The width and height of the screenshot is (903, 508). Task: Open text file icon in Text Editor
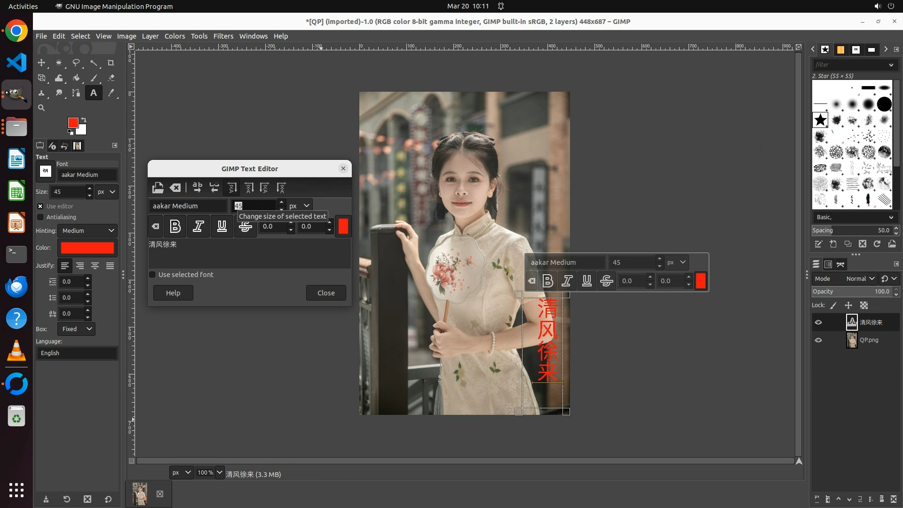[x=158, y=188]
